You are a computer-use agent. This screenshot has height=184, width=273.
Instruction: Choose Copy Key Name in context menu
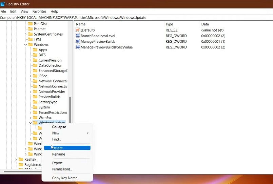(x=67, y=178)
